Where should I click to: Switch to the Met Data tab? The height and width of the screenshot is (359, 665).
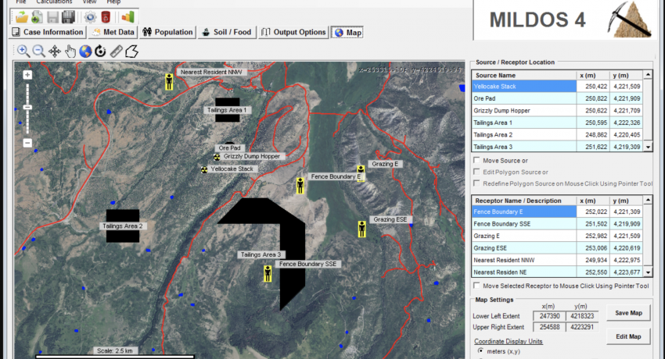(x=113, y=32)
